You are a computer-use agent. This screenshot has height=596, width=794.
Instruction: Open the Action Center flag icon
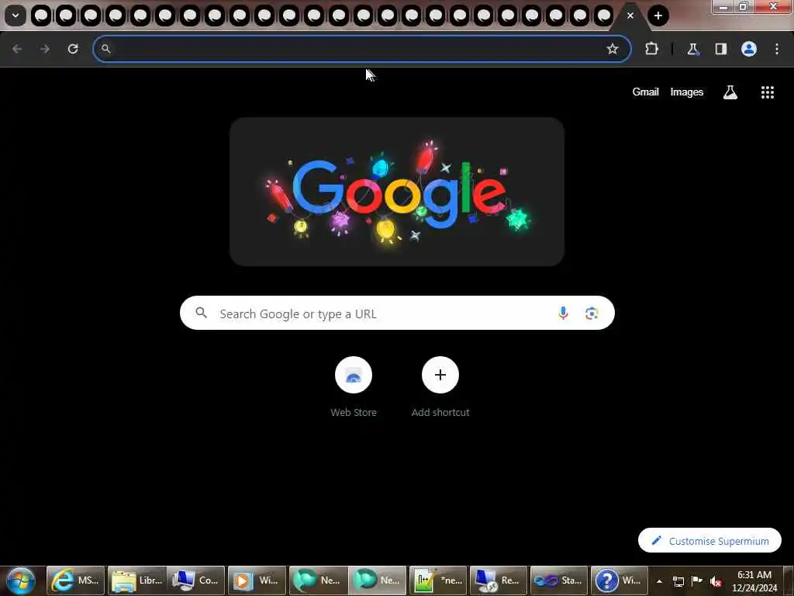[x=697, y=580]
